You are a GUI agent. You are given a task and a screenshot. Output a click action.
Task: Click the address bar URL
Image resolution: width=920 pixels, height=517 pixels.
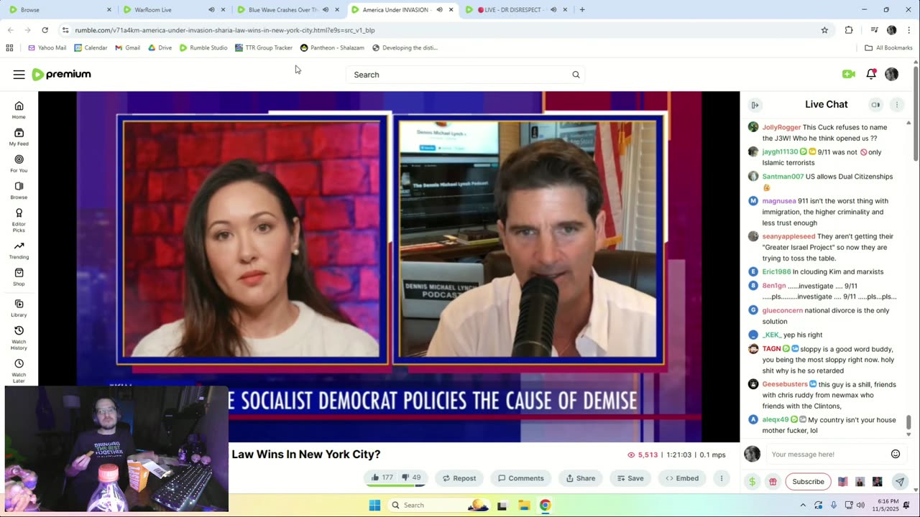point(225,30)
